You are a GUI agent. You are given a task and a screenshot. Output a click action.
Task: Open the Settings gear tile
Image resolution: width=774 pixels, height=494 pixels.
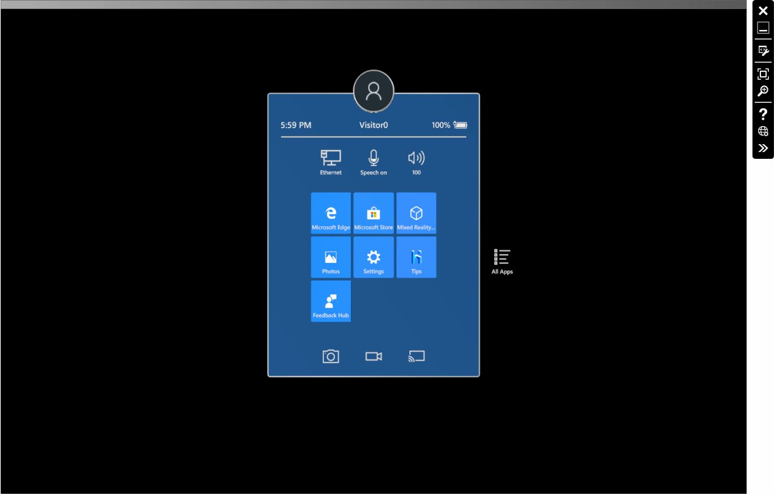pos(373,257)
